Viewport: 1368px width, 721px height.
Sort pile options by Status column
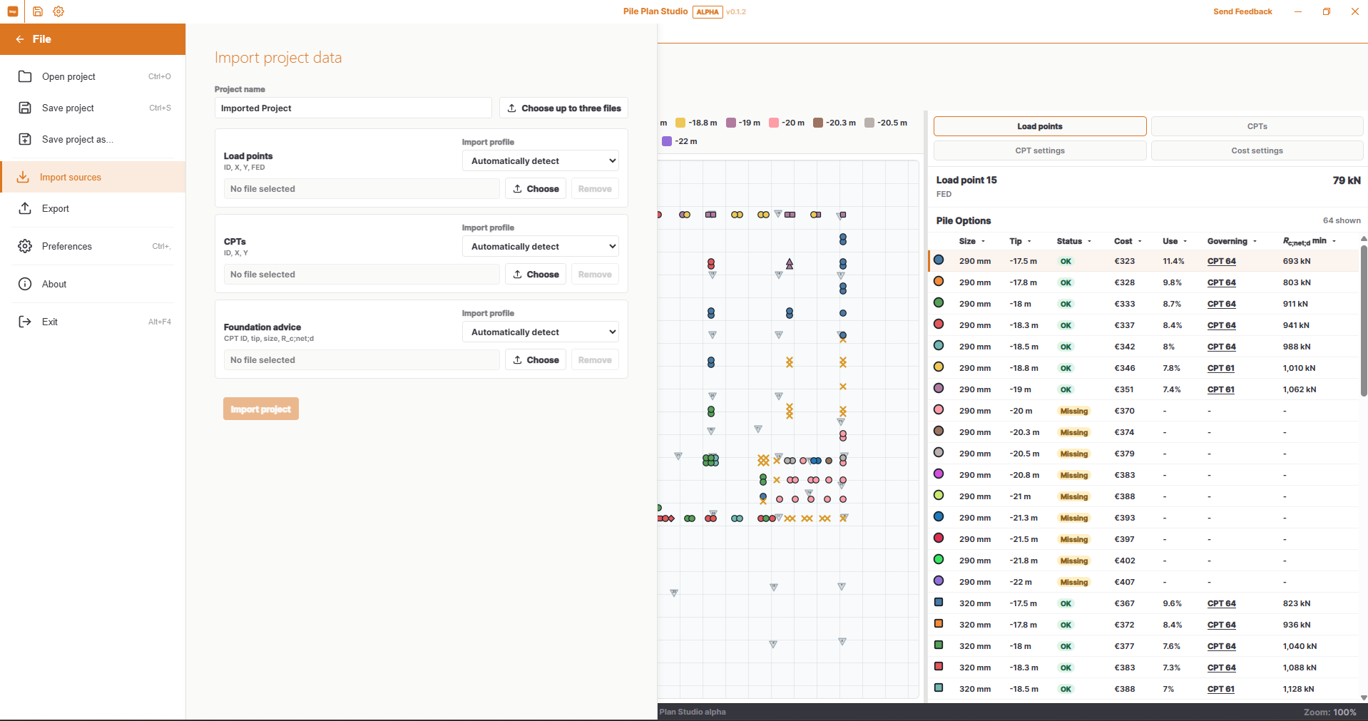pyautogui.click(x=1073, y=241)
